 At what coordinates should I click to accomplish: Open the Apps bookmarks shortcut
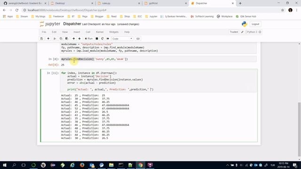click(8, 16)
